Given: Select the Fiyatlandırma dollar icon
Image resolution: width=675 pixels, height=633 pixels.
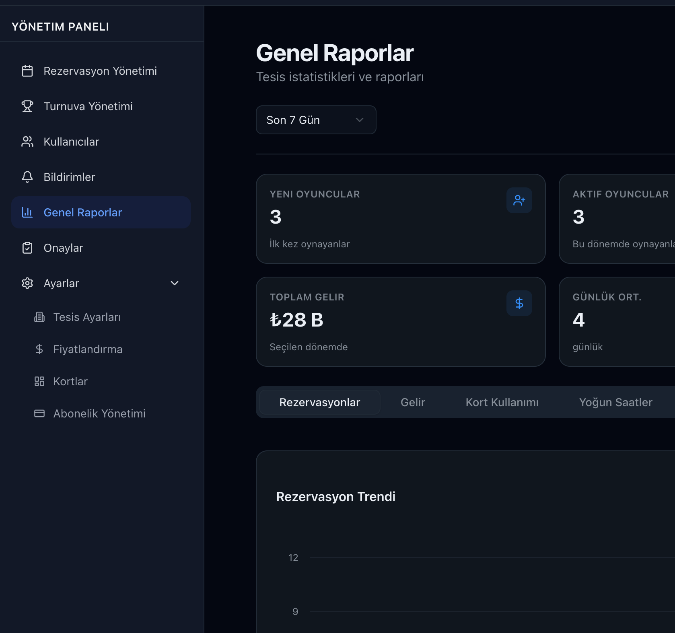Looking at the screenshot, I should click(39, 349).
